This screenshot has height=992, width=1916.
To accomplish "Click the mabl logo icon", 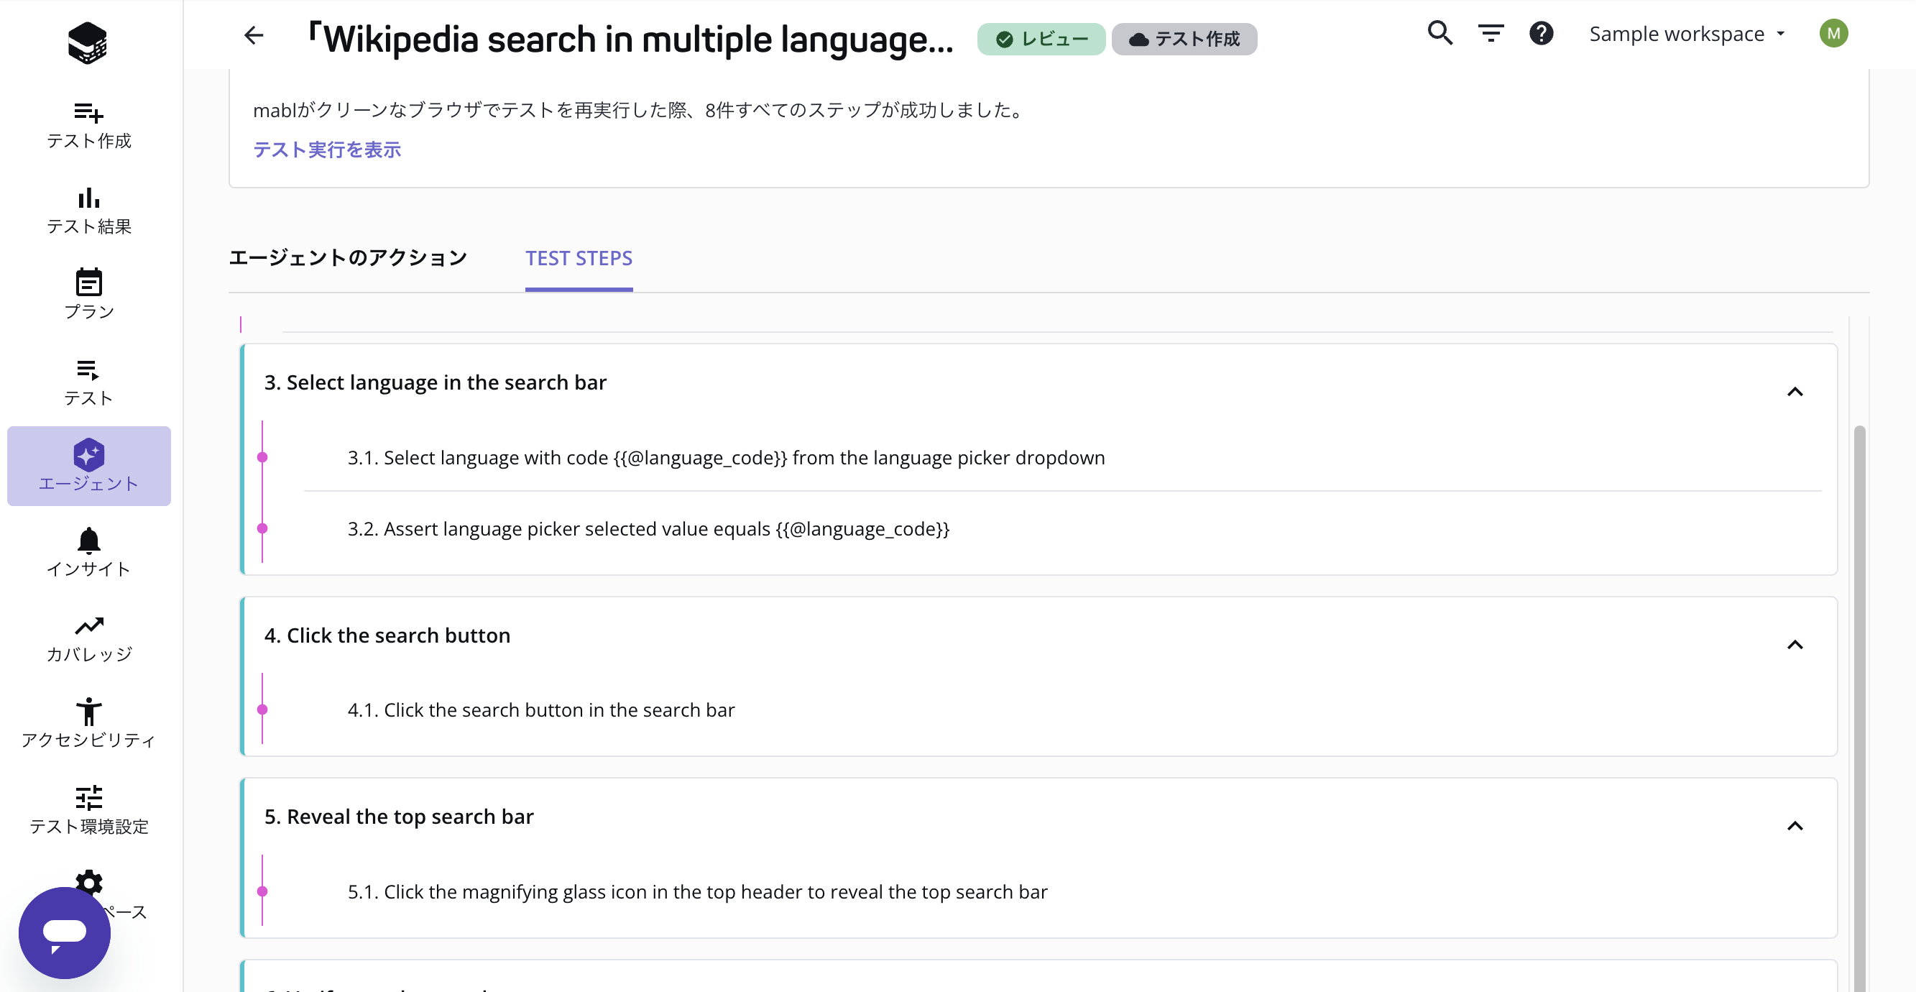I will [x=88, y=42].
